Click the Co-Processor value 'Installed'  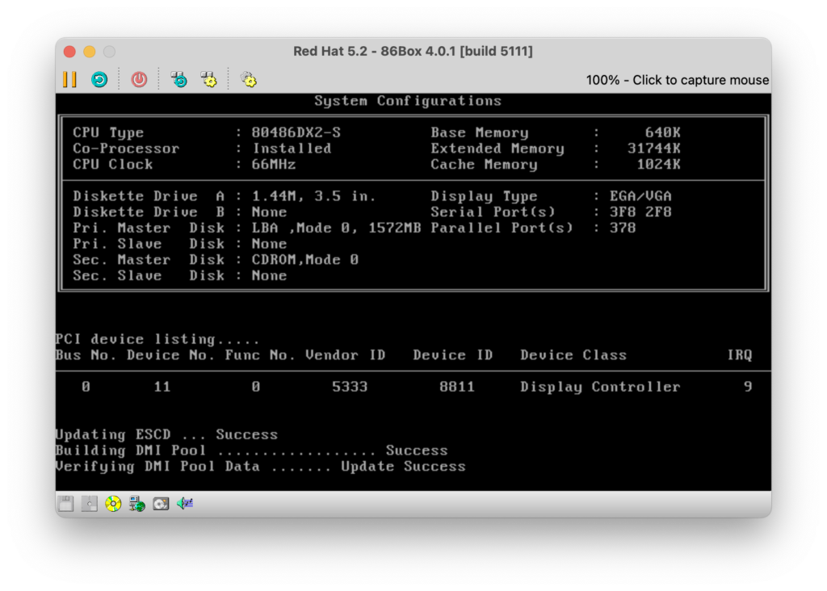point(292,148)
